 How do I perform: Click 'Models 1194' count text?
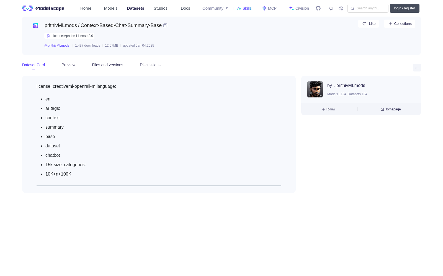tap(337, 94)
